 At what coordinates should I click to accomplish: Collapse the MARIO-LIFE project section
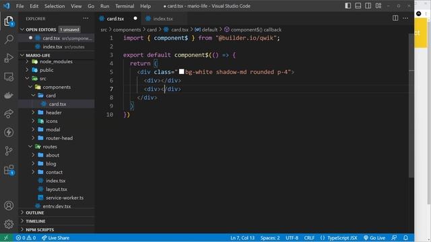[x=22, y=55]
